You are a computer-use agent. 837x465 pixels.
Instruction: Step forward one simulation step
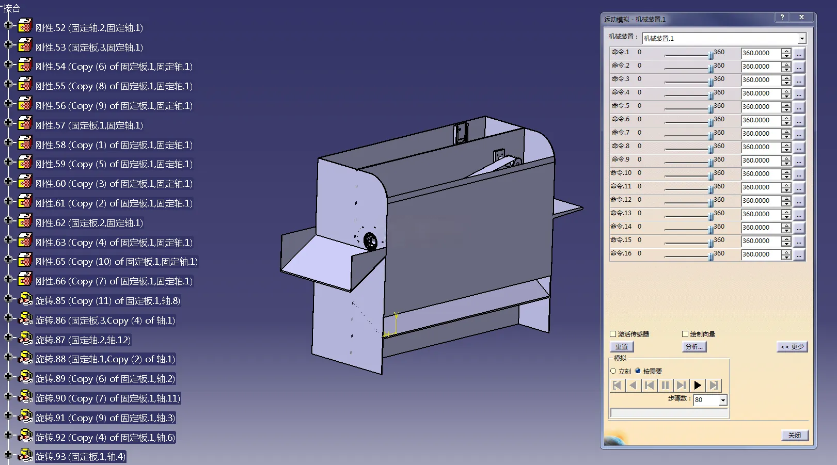pos(682,385)
